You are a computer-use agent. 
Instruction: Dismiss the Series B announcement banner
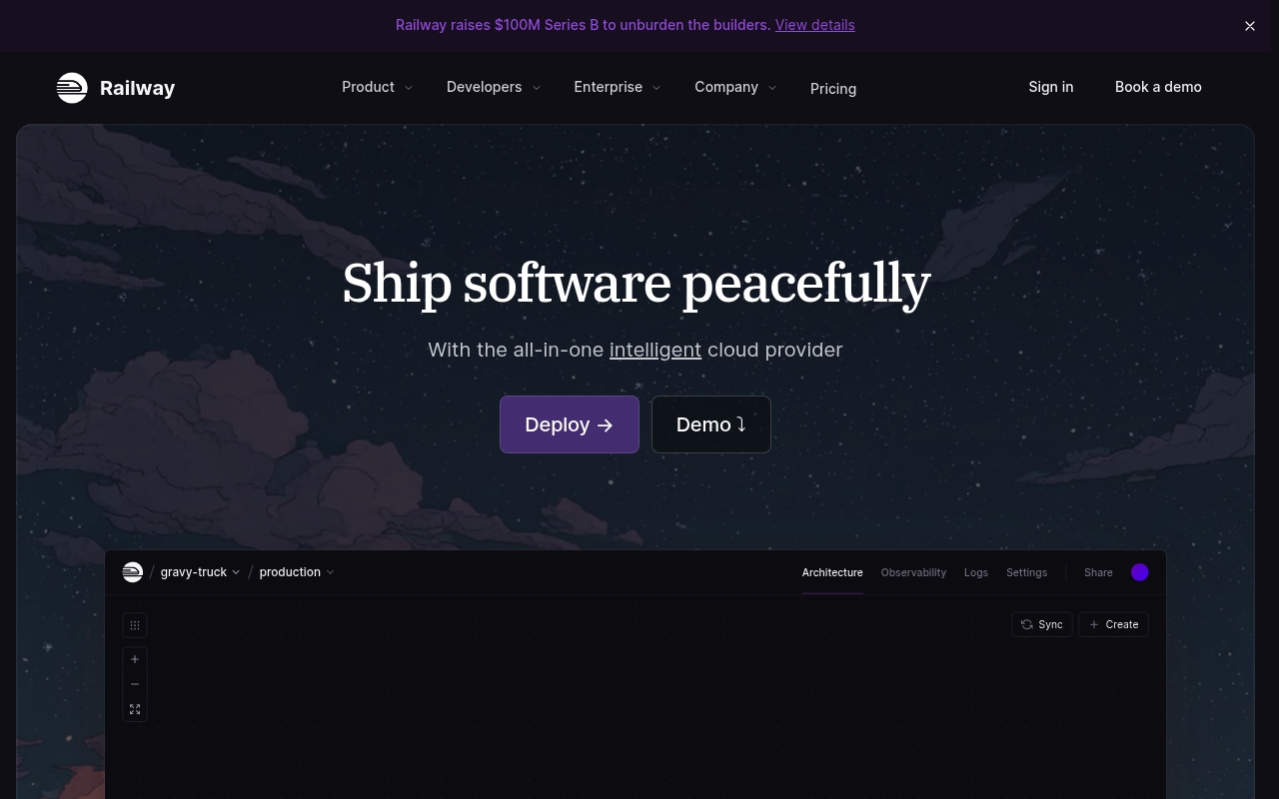tap(1250, 26)
